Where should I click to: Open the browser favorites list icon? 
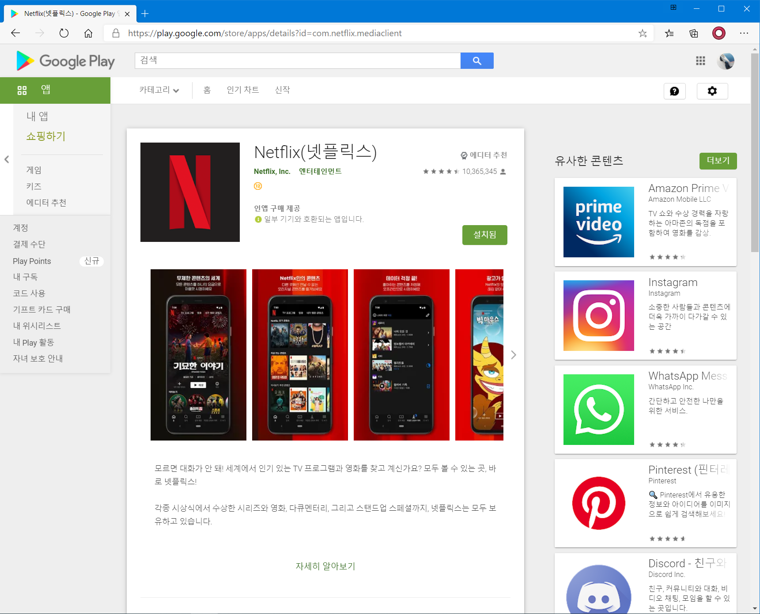[x=669, y=33]
